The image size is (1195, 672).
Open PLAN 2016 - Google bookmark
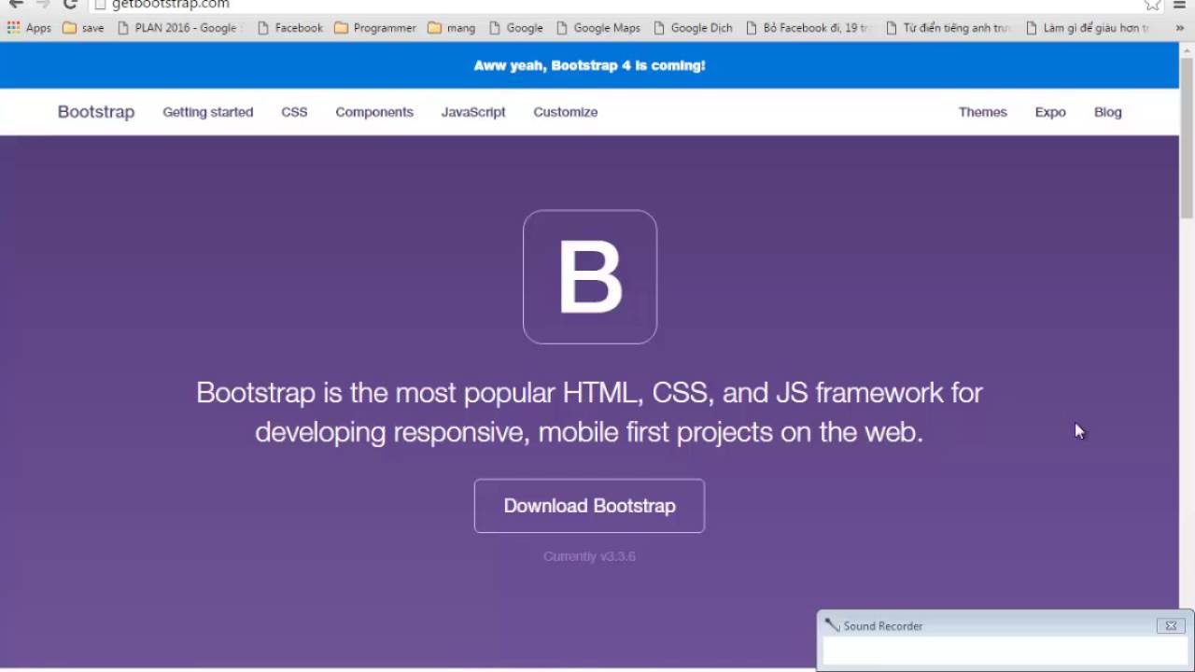tap(176, 28)
